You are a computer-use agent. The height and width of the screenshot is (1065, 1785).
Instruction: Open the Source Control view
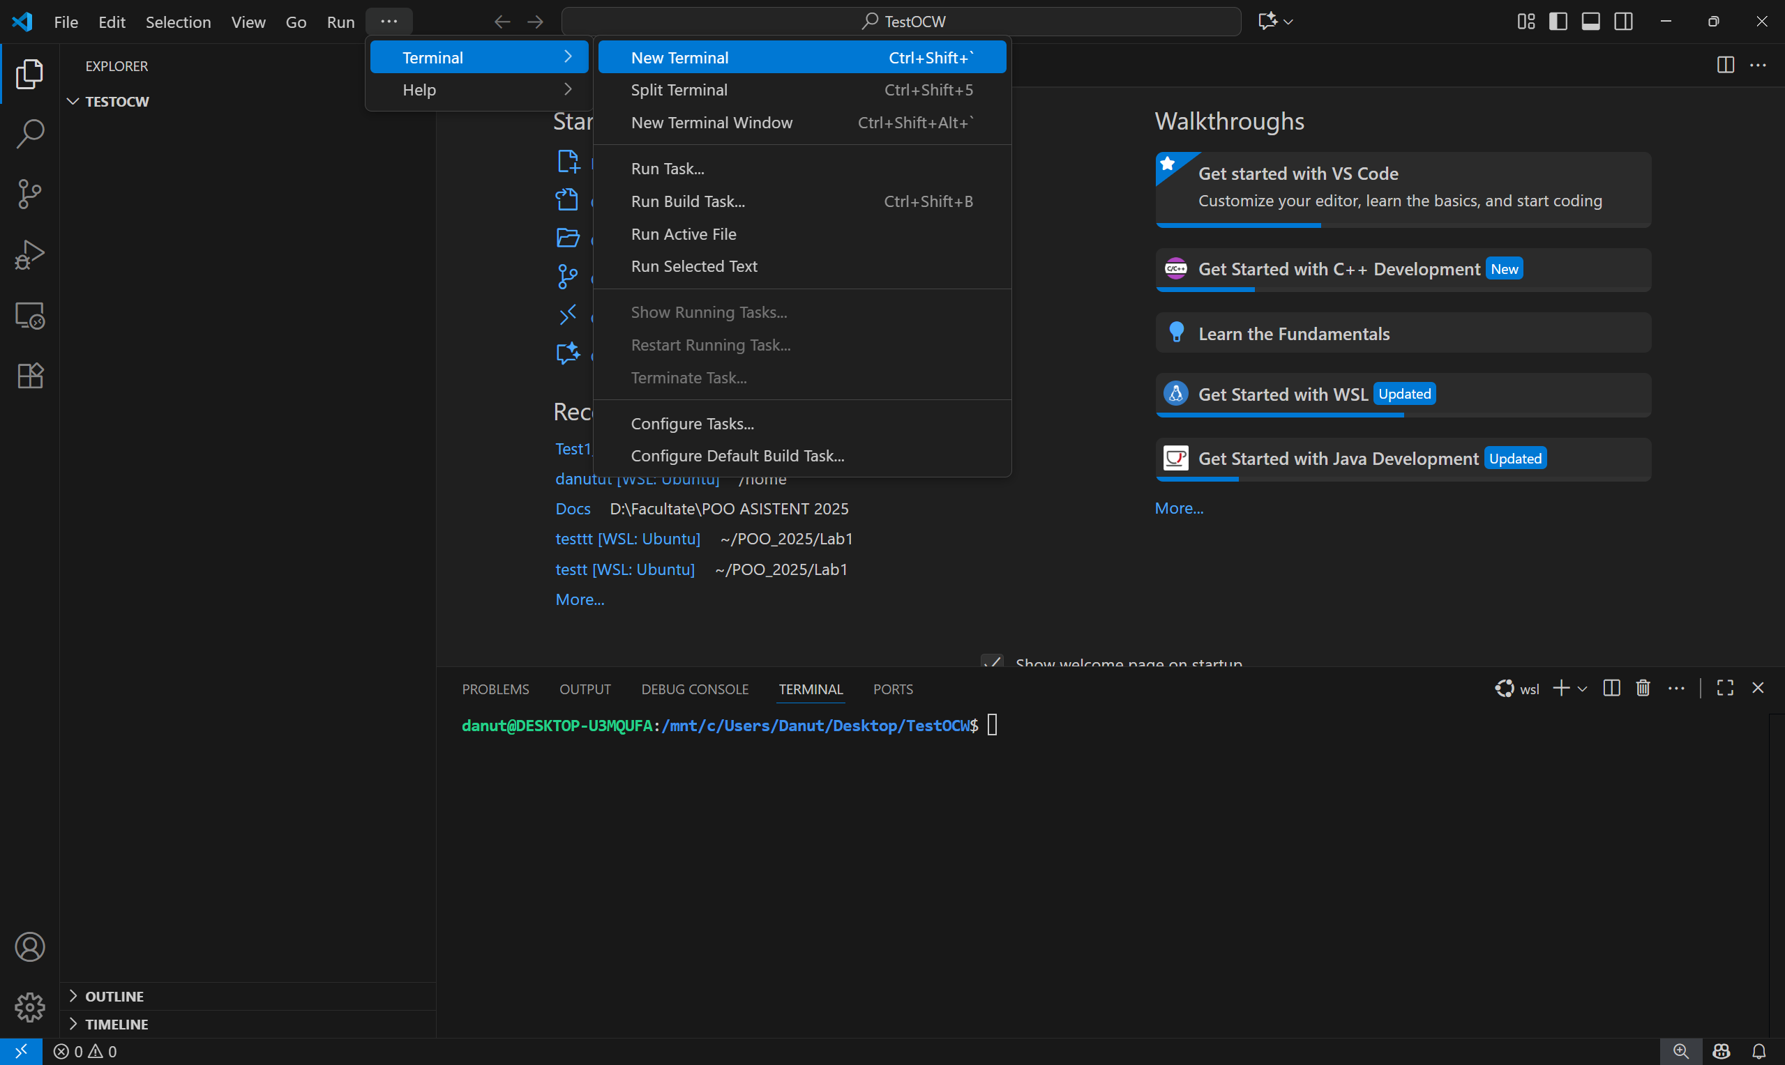coord(29,194)
